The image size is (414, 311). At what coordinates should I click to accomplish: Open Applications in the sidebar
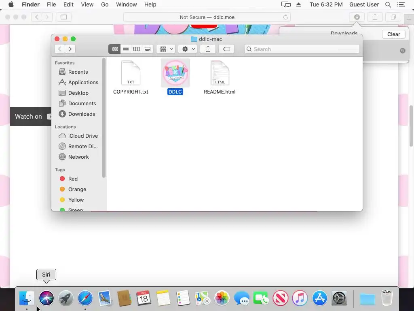click(78, 83)
